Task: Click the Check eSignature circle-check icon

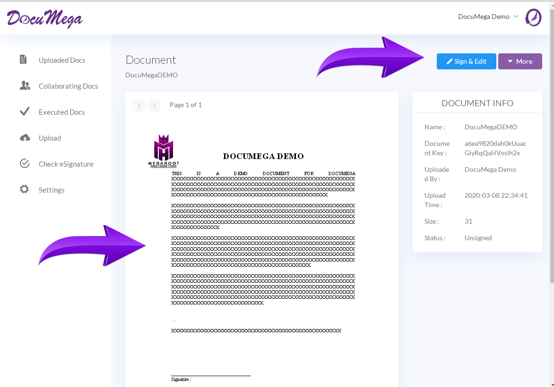Action: click(25, 163)
